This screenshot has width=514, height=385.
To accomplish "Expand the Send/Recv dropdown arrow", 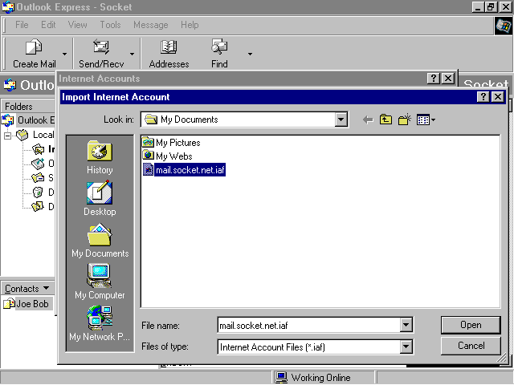I will 132,54.
